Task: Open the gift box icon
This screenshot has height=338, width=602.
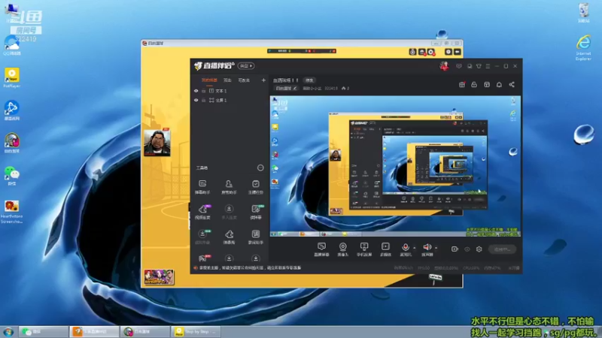Action: pyautogui.click(x=462, y=84)
